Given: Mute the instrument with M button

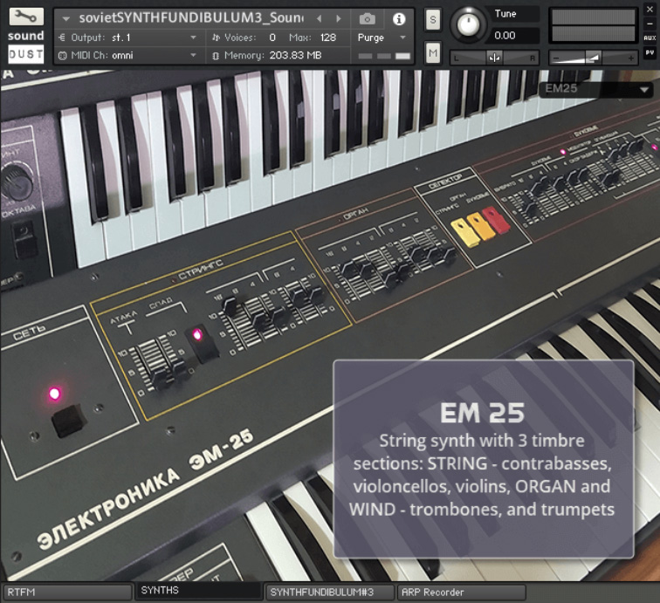Looking at the screenshot, I should [433, 53].
